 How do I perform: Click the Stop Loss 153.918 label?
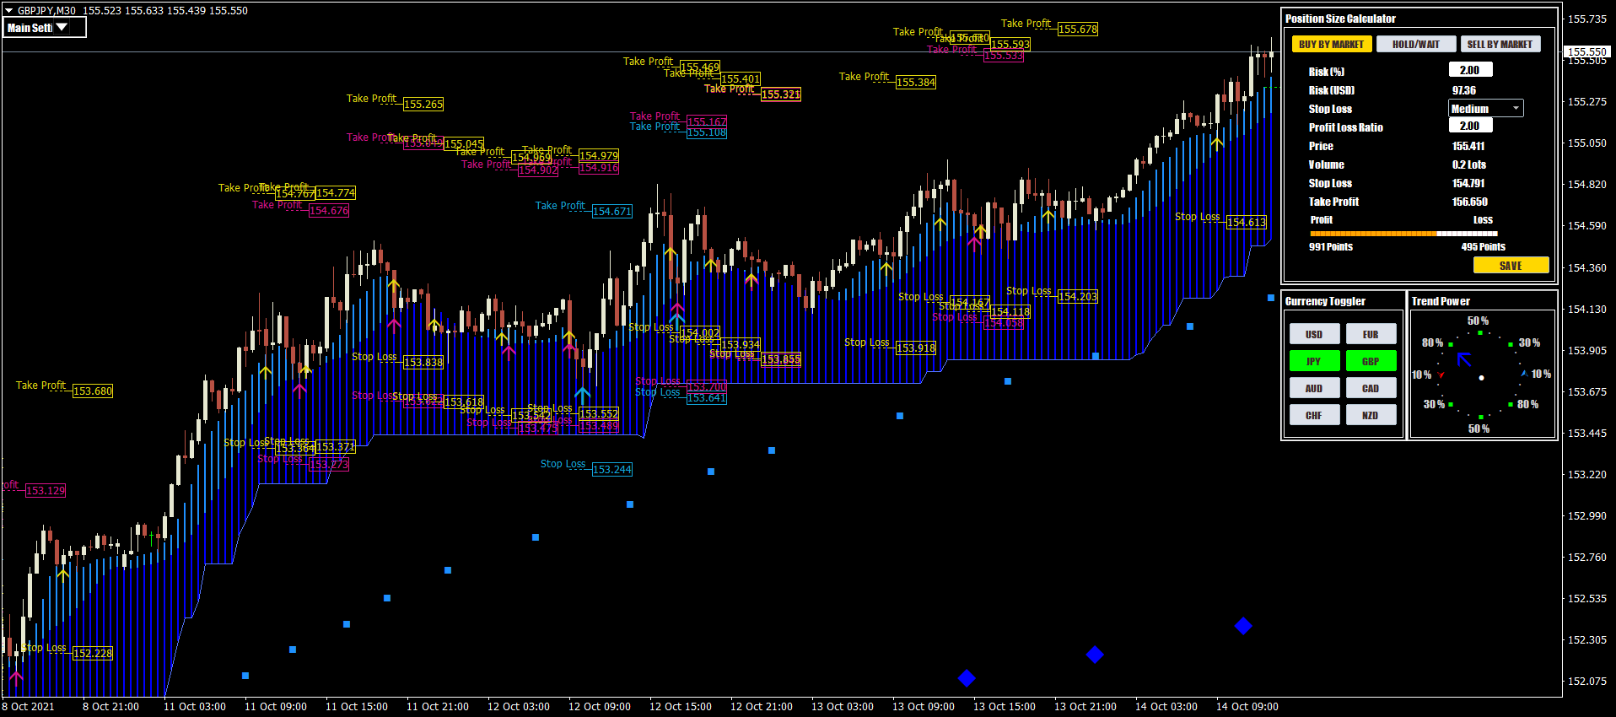pyautogui.click(x=915, y=348)
